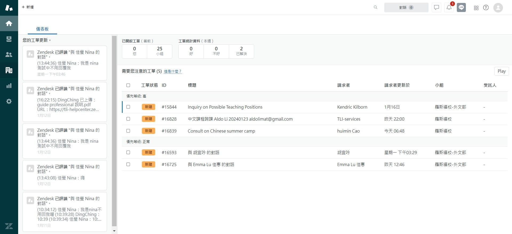Image resolution: width=512 pixels, height=234 pixels.
Task: Click the Play button
Action: pos(502,71)
